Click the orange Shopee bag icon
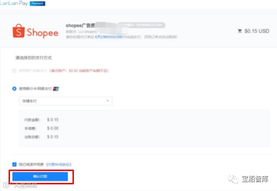Image resolution: width=277 pixels, height=191 pixels. pyautogui.click(x=19, y=31)
